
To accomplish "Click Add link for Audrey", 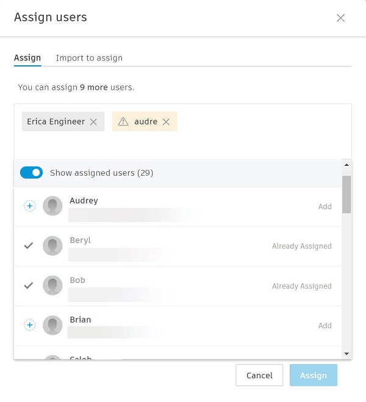I will click(x=325, y=206).
